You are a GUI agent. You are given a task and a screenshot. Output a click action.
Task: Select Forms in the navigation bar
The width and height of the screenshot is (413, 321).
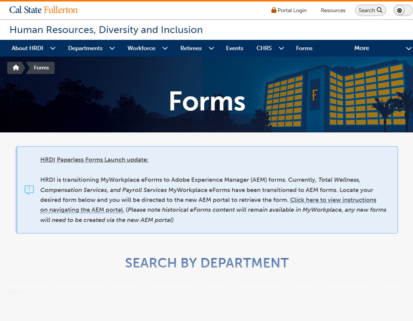tap(304, 48)
